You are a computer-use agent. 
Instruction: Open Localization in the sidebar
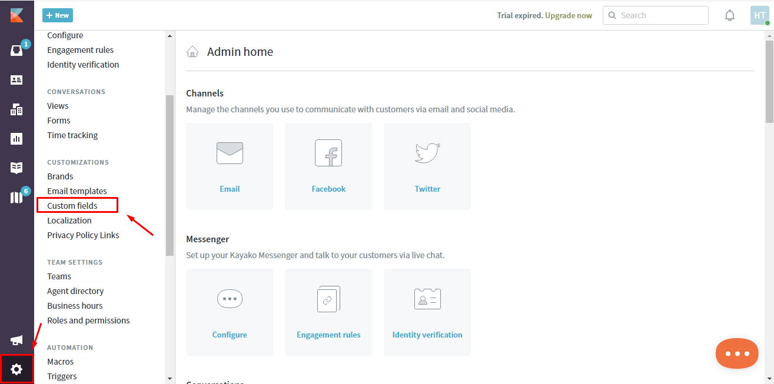click(69, 221)
